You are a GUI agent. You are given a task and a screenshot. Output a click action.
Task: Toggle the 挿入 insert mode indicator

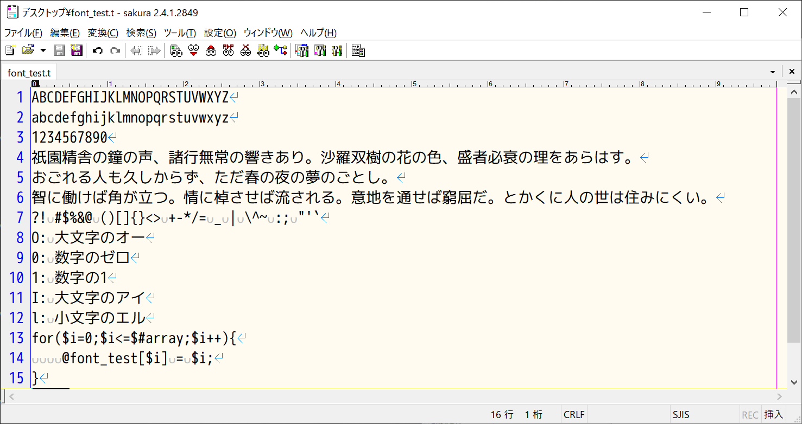(774, 415)
